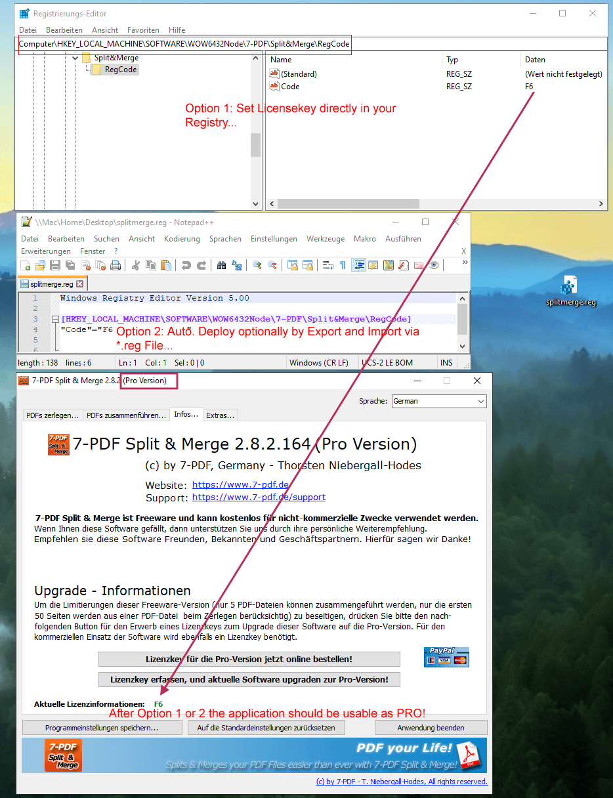Viewport: 613px width, 798px height.
Task: Open Folder as Workspace icon
Action: [418, 265]
